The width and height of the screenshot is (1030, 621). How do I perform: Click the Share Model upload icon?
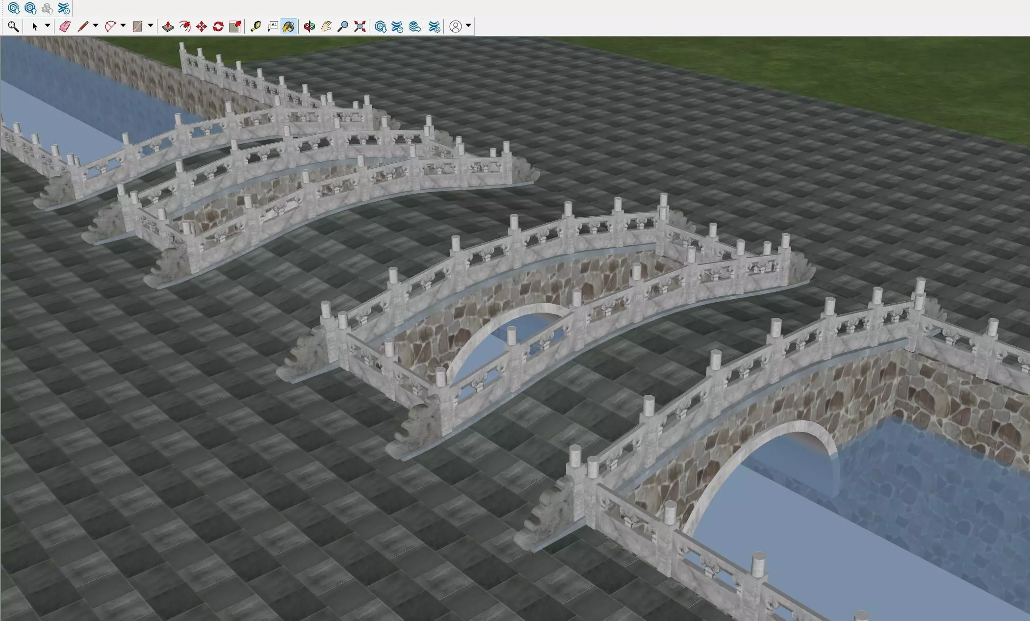[x=30, y=8]
